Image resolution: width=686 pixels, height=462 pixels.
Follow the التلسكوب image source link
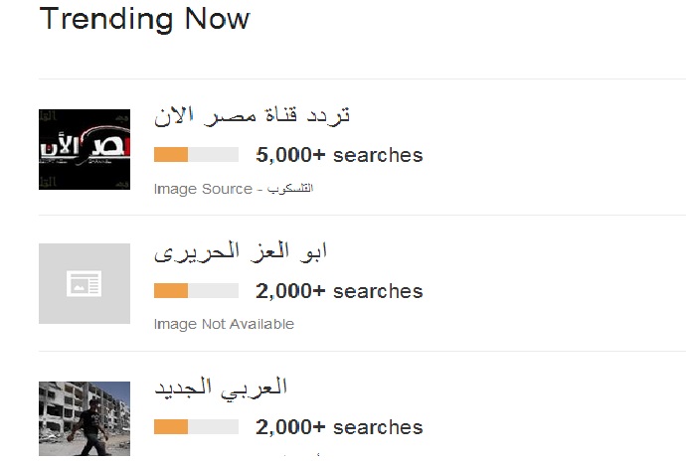(x=291, y=189)
